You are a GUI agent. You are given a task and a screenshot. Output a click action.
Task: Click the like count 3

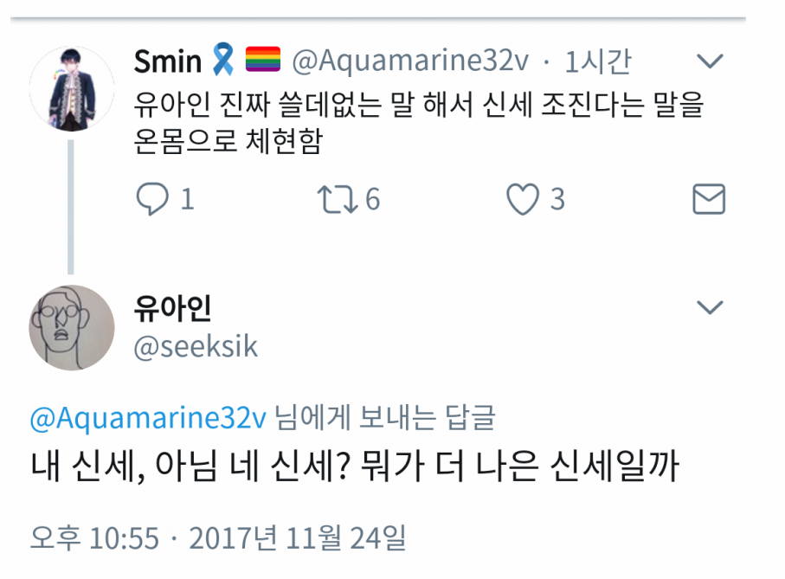point(557,200)
